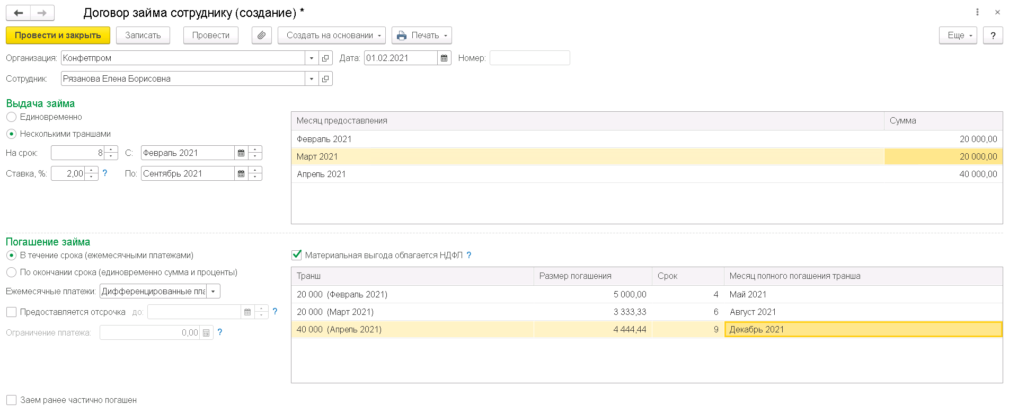This screenshot has width=1009, height=413.
Task: Open the Ежемесячные платежи dropdown
Action: pyautogui.click(x=214, y=292)
